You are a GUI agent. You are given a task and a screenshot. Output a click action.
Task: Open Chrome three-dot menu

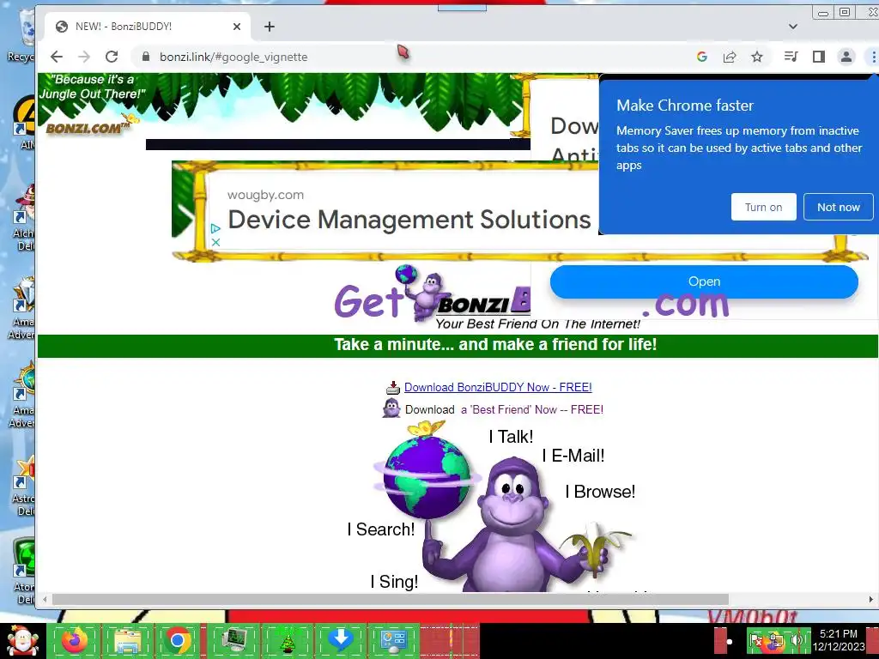[x=872, y=56]
